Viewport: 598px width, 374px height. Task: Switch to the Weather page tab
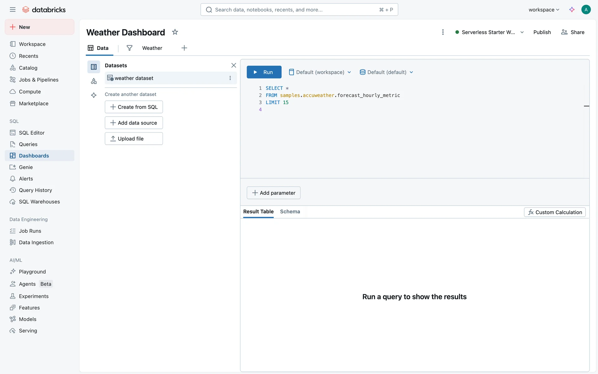pyautogui.click(x=152, y=48)
